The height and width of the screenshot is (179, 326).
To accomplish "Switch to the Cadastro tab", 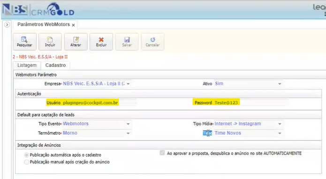I will point(55,65).
